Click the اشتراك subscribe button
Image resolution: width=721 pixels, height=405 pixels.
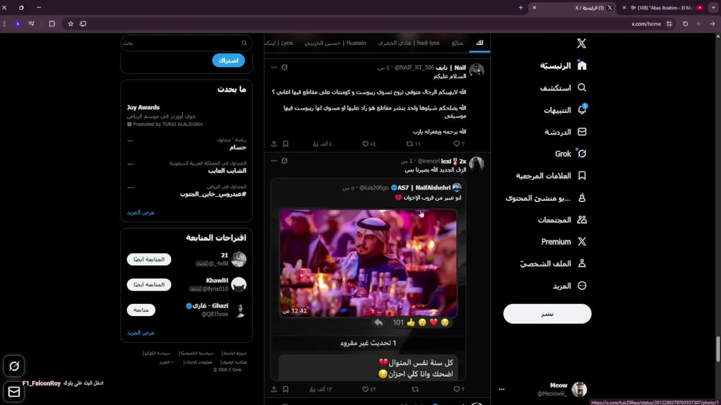tap(228, 60)
